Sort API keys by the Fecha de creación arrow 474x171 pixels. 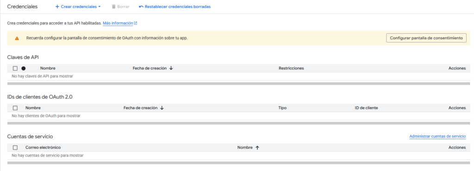[171, 68]
